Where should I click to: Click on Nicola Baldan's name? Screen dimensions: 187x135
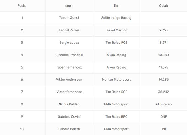[x=69, y=104]
